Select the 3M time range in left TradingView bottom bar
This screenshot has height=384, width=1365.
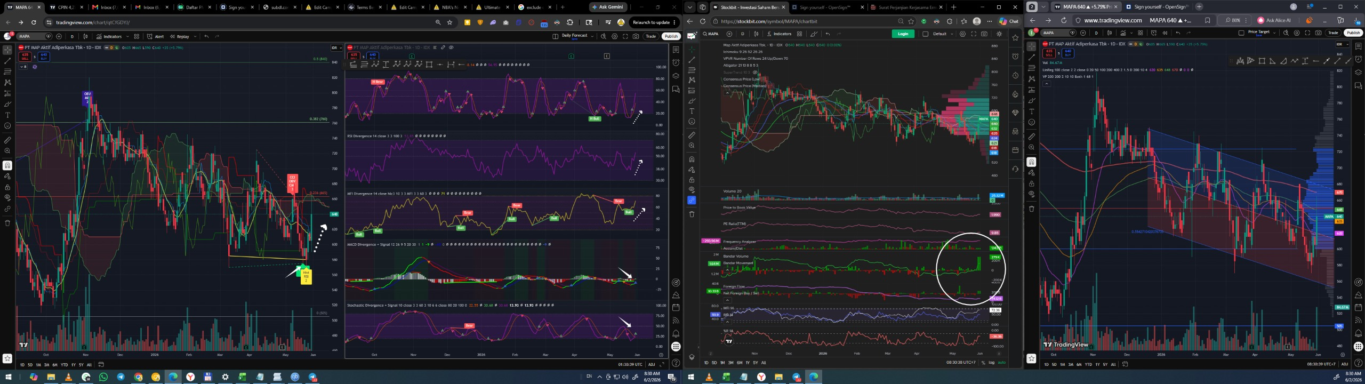pos(46,365)
